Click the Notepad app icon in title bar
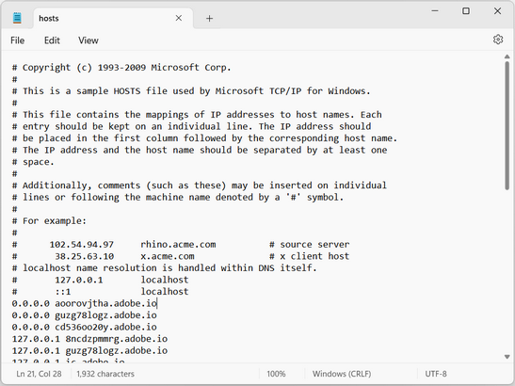The image size is (515, 386). (17, 18)
